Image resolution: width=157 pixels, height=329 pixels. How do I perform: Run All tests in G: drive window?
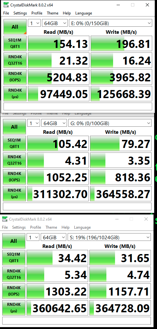(14, 127)
